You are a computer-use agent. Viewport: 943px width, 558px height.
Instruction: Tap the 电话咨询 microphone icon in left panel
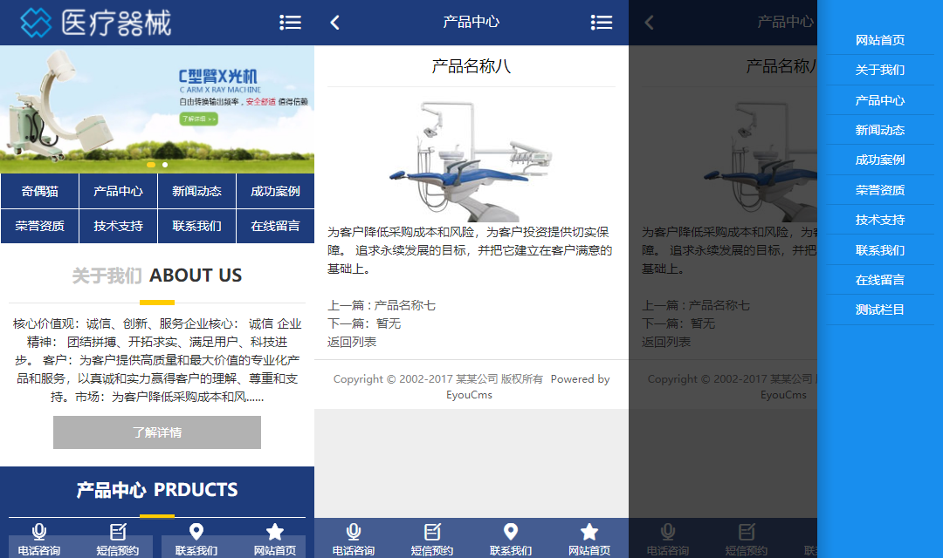[x=39, y=532]
